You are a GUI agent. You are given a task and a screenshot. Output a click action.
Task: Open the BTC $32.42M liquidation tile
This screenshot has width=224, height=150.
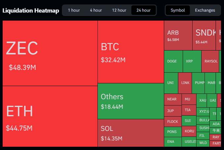point(131,52)
